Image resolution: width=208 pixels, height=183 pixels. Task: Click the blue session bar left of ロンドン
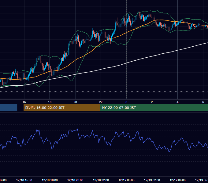pyautogui.click(x=9, y=108)
